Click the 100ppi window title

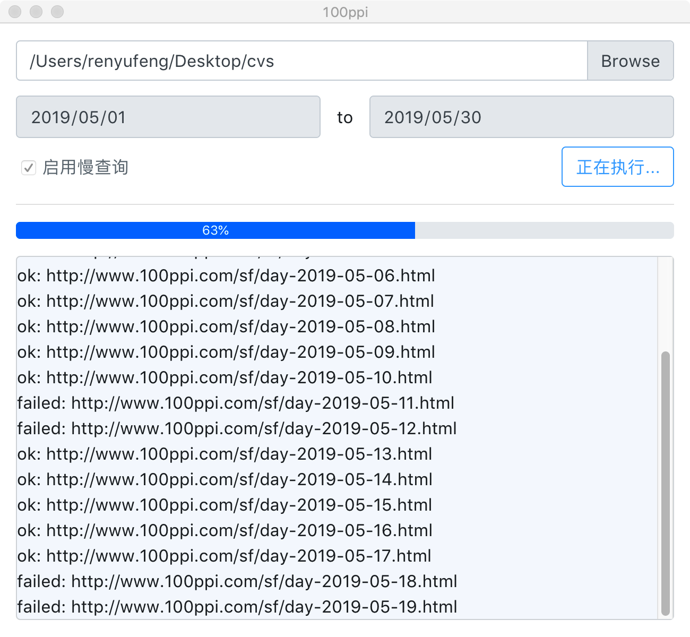pos(346,12)
